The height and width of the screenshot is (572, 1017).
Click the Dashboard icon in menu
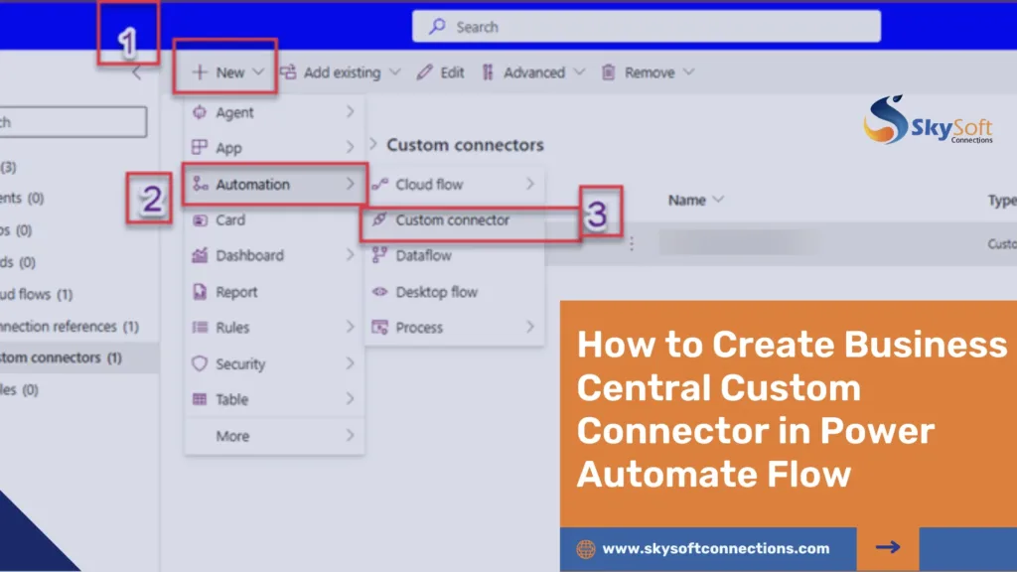click(x=200, y=255)
